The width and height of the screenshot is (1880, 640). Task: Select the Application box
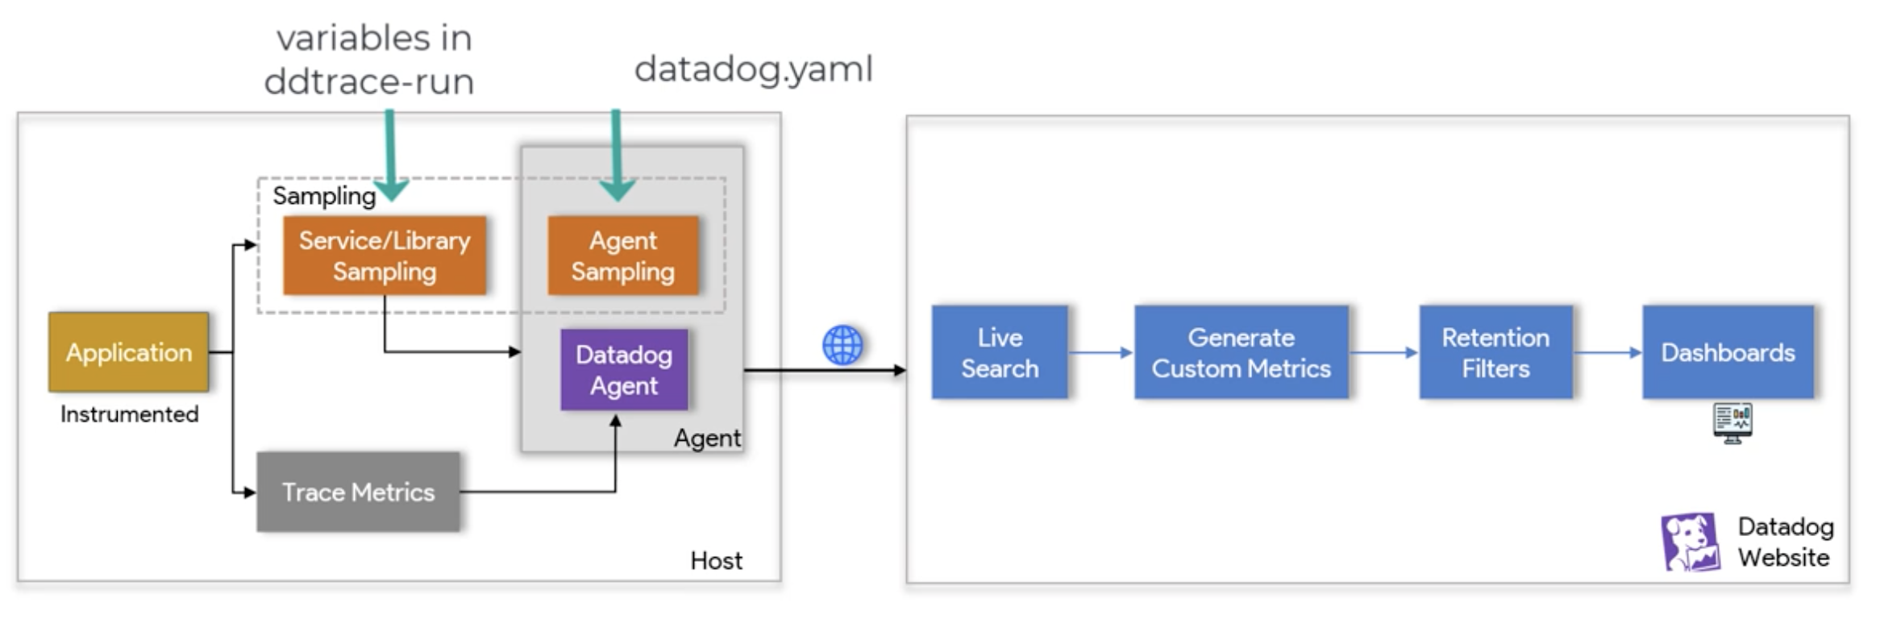pos(129,352)
